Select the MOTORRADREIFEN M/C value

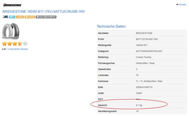[149, 51]
